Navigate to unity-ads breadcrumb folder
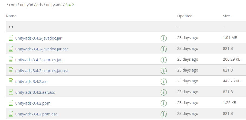 click(x=54, y=5)
